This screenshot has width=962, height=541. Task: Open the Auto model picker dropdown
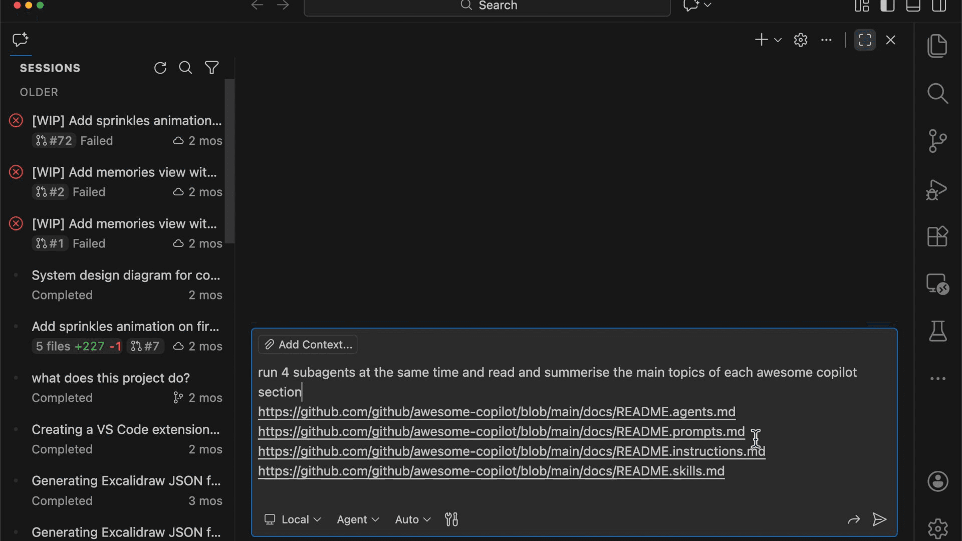[413, 519]
